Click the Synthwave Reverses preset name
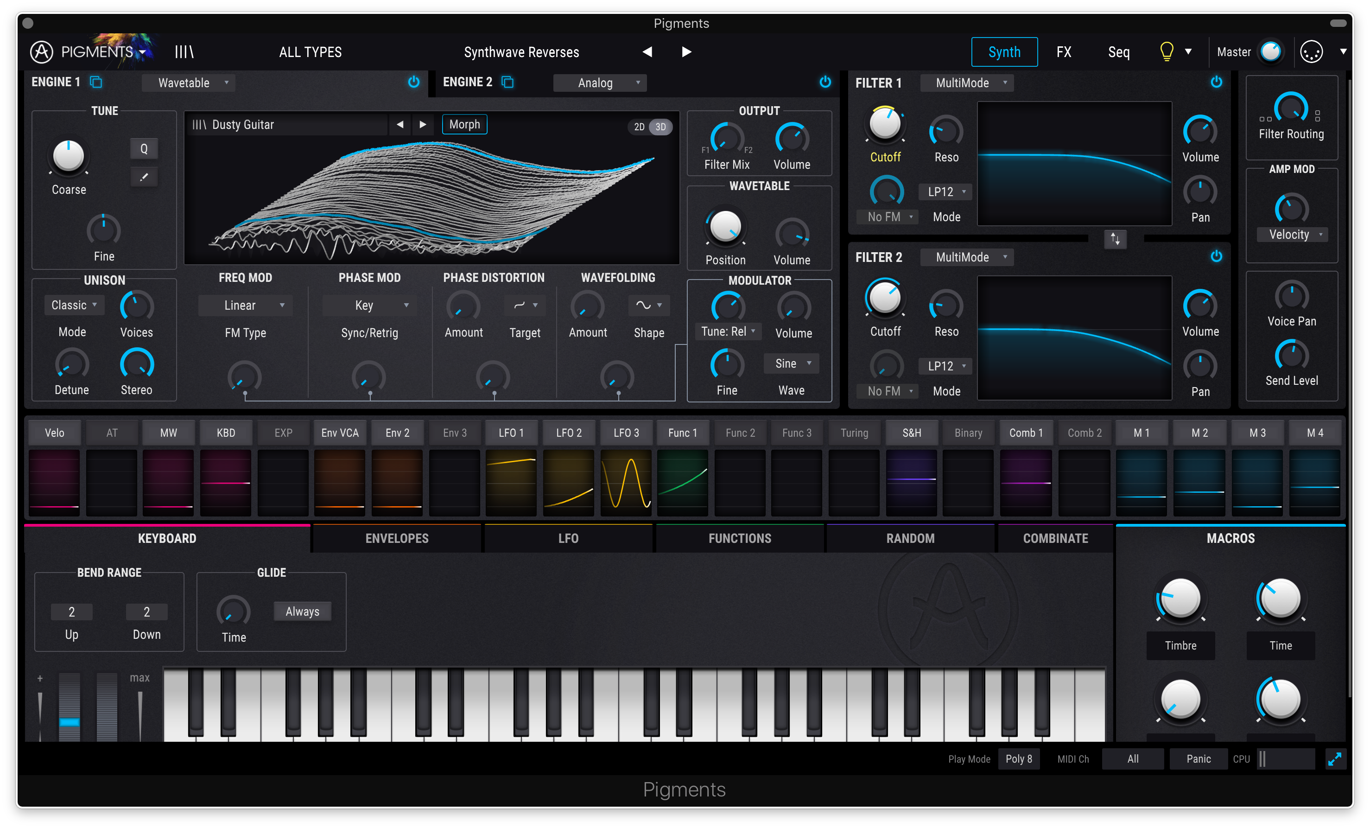The width and height of the screenshot is (1370, 828). [521, 52]
